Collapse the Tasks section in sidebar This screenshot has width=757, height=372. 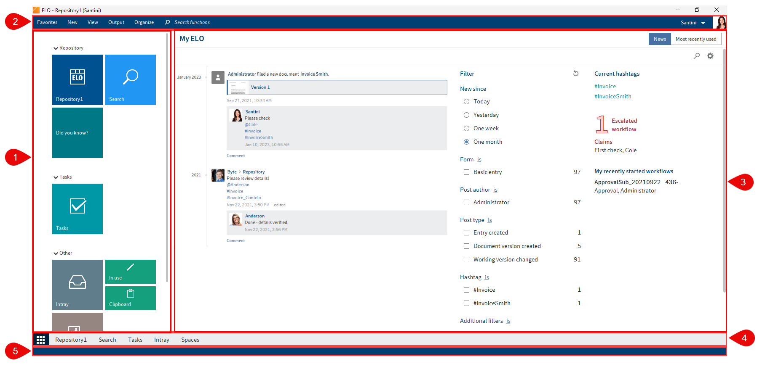point(56,177)
